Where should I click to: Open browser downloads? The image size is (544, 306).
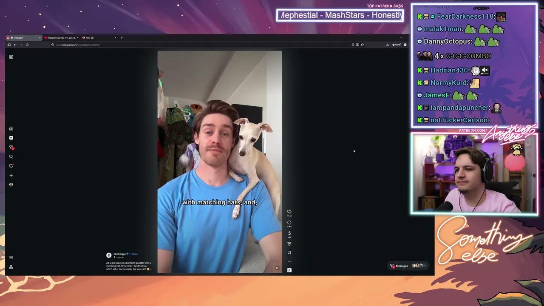388,45
